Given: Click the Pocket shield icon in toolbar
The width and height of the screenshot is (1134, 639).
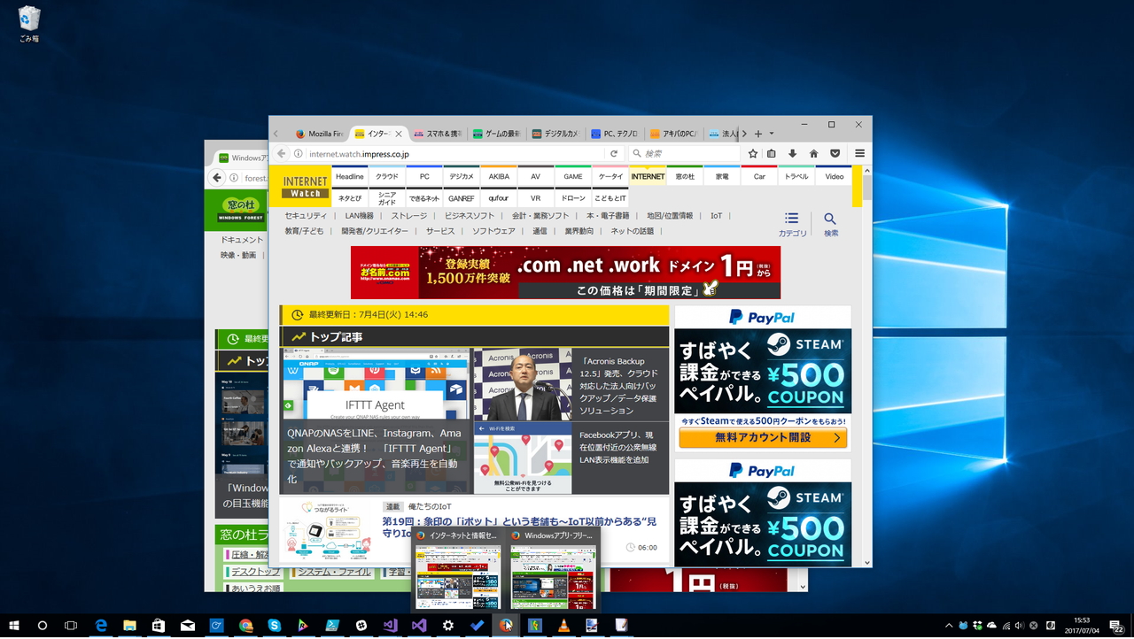Looking at the screenshot, I should [x=835, y=153].
